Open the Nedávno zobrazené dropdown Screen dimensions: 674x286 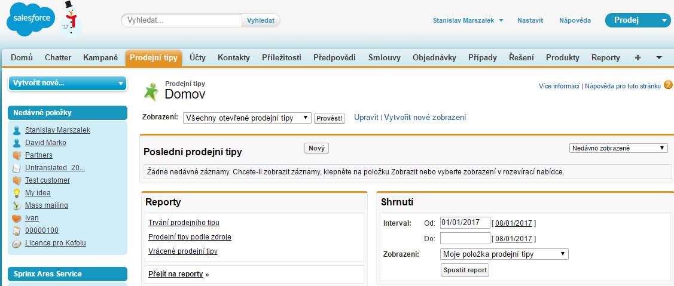tap(618, 148)
